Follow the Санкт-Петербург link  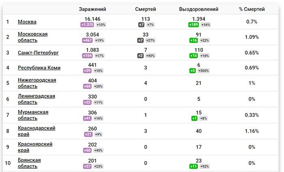pos(38,53)
